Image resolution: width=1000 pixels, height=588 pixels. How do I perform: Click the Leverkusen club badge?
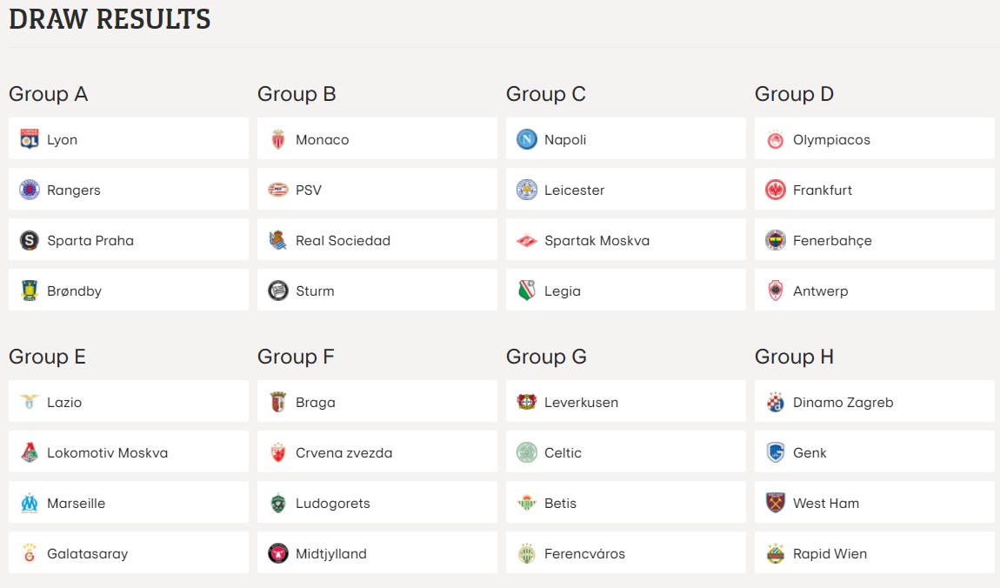pyautogui.click(x=527, y=402)
